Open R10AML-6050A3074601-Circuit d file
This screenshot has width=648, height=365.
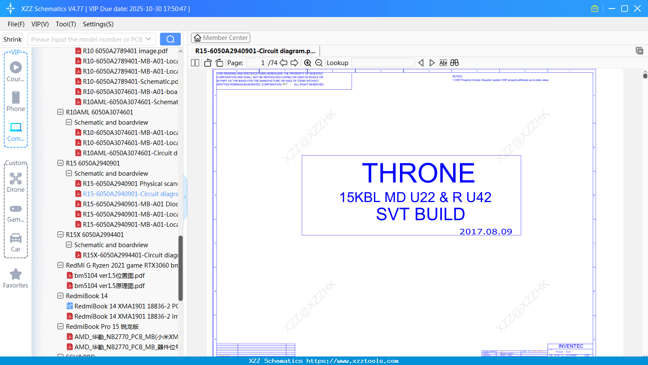coord(130,153)
